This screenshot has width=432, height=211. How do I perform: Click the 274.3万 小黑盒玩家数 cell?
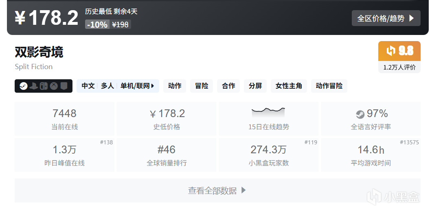click(x=269, y=155)
